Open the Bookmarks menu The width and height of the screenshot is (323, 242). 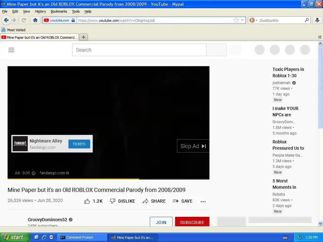59,11
